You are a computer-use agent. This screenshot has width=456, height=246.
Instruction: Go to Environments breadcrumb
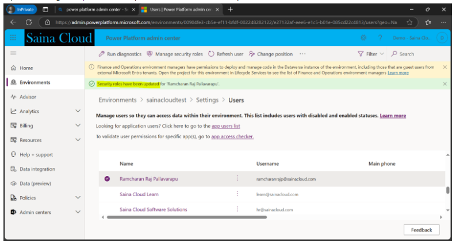117,100
